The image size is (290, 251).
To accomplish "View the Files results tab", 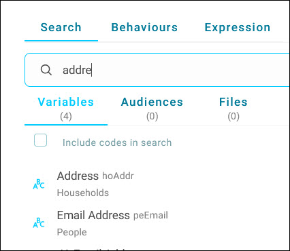I will 233,109.
